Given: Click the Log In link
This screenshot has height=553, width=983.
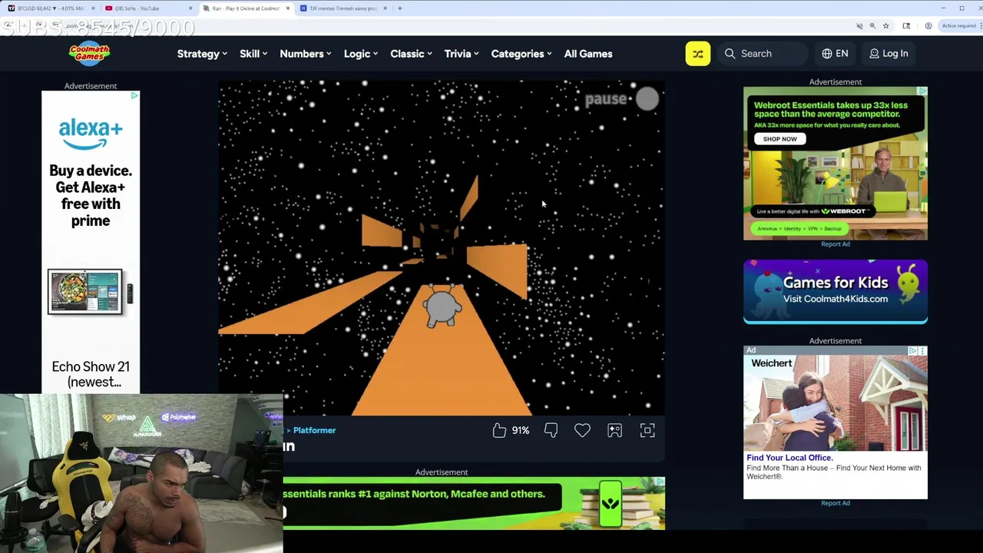Looking at the screenshot, I should [889, 54].
